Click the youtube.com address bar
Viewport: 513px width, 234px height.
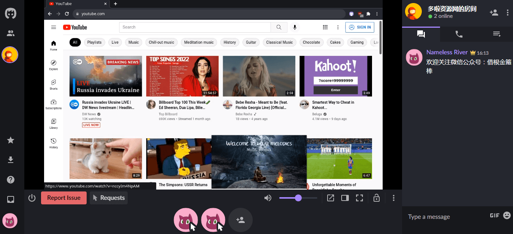209,14
